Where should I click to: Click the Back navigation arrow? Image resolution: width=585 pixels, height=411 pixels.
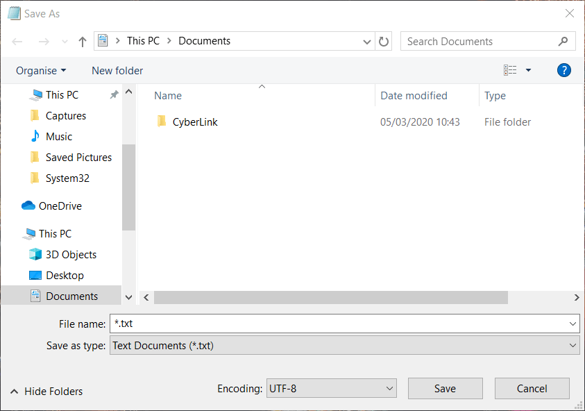point(17,42)
